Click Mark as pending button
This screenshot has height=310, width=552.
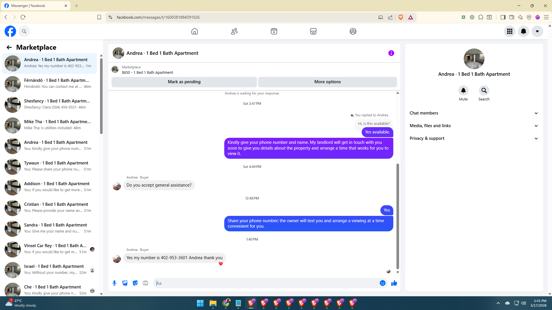click(184, 82)
